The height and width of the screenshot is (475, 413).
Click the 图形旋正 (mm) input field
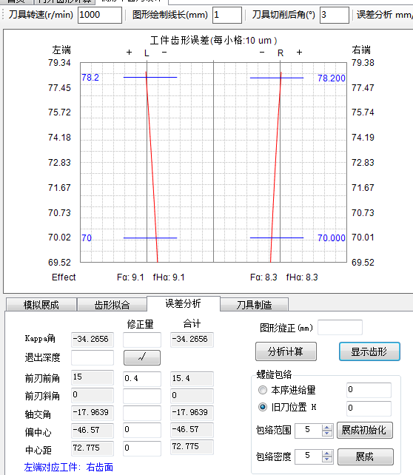coord(340,328)
